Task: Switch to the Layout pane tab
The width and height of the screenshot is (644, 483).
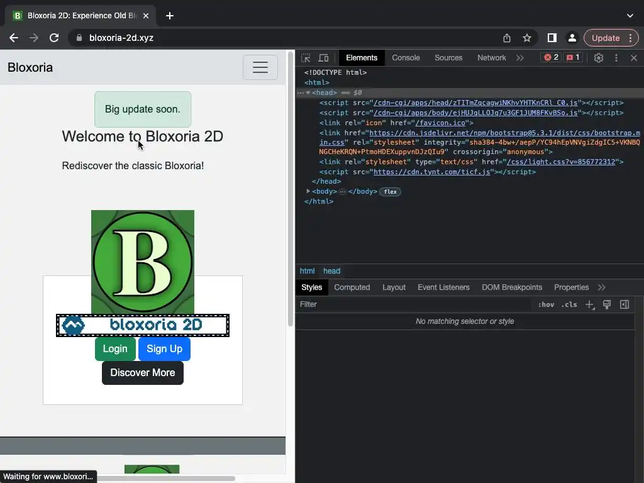Action: click(394, 287)
